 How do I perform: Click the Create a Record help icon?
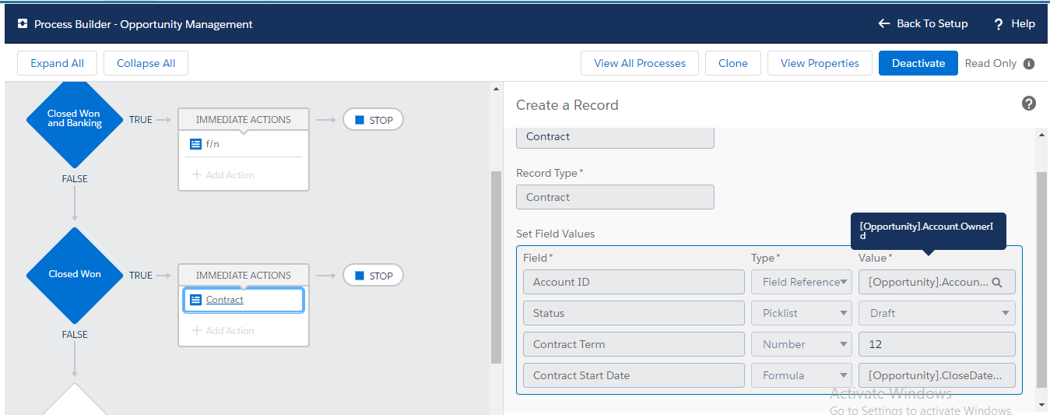pyautogui.click(x=1029, y=104)
